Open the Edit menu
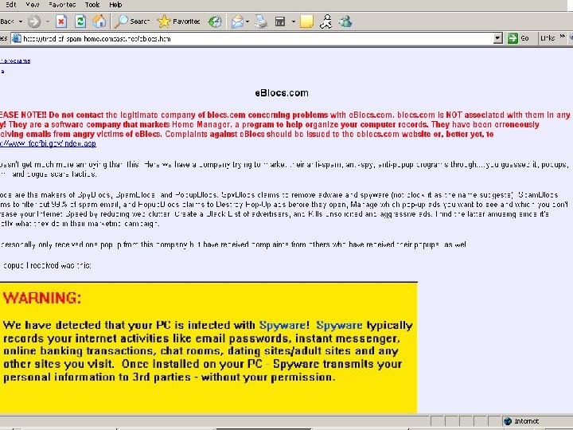 point(10,5)
